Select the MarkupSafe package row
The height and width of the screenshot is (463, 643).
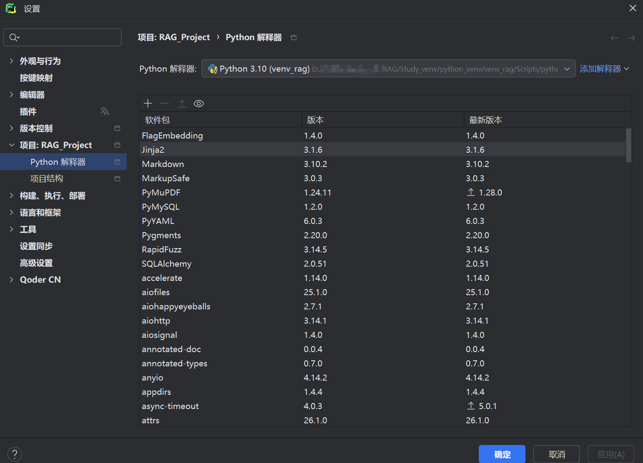(x=382, y=178)
